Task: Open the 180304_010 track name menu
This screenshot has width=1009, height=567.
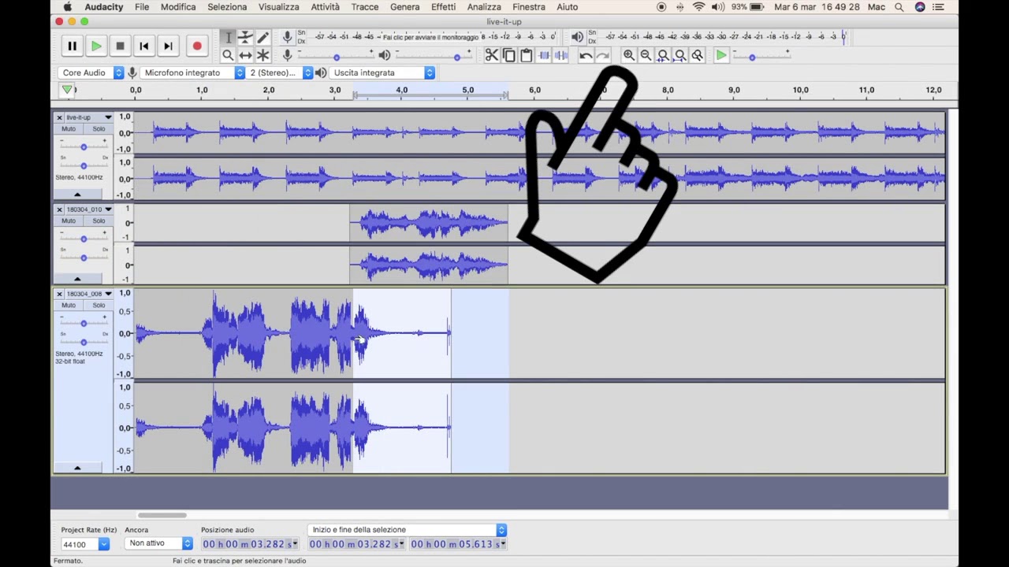Action: pos(89,209)
